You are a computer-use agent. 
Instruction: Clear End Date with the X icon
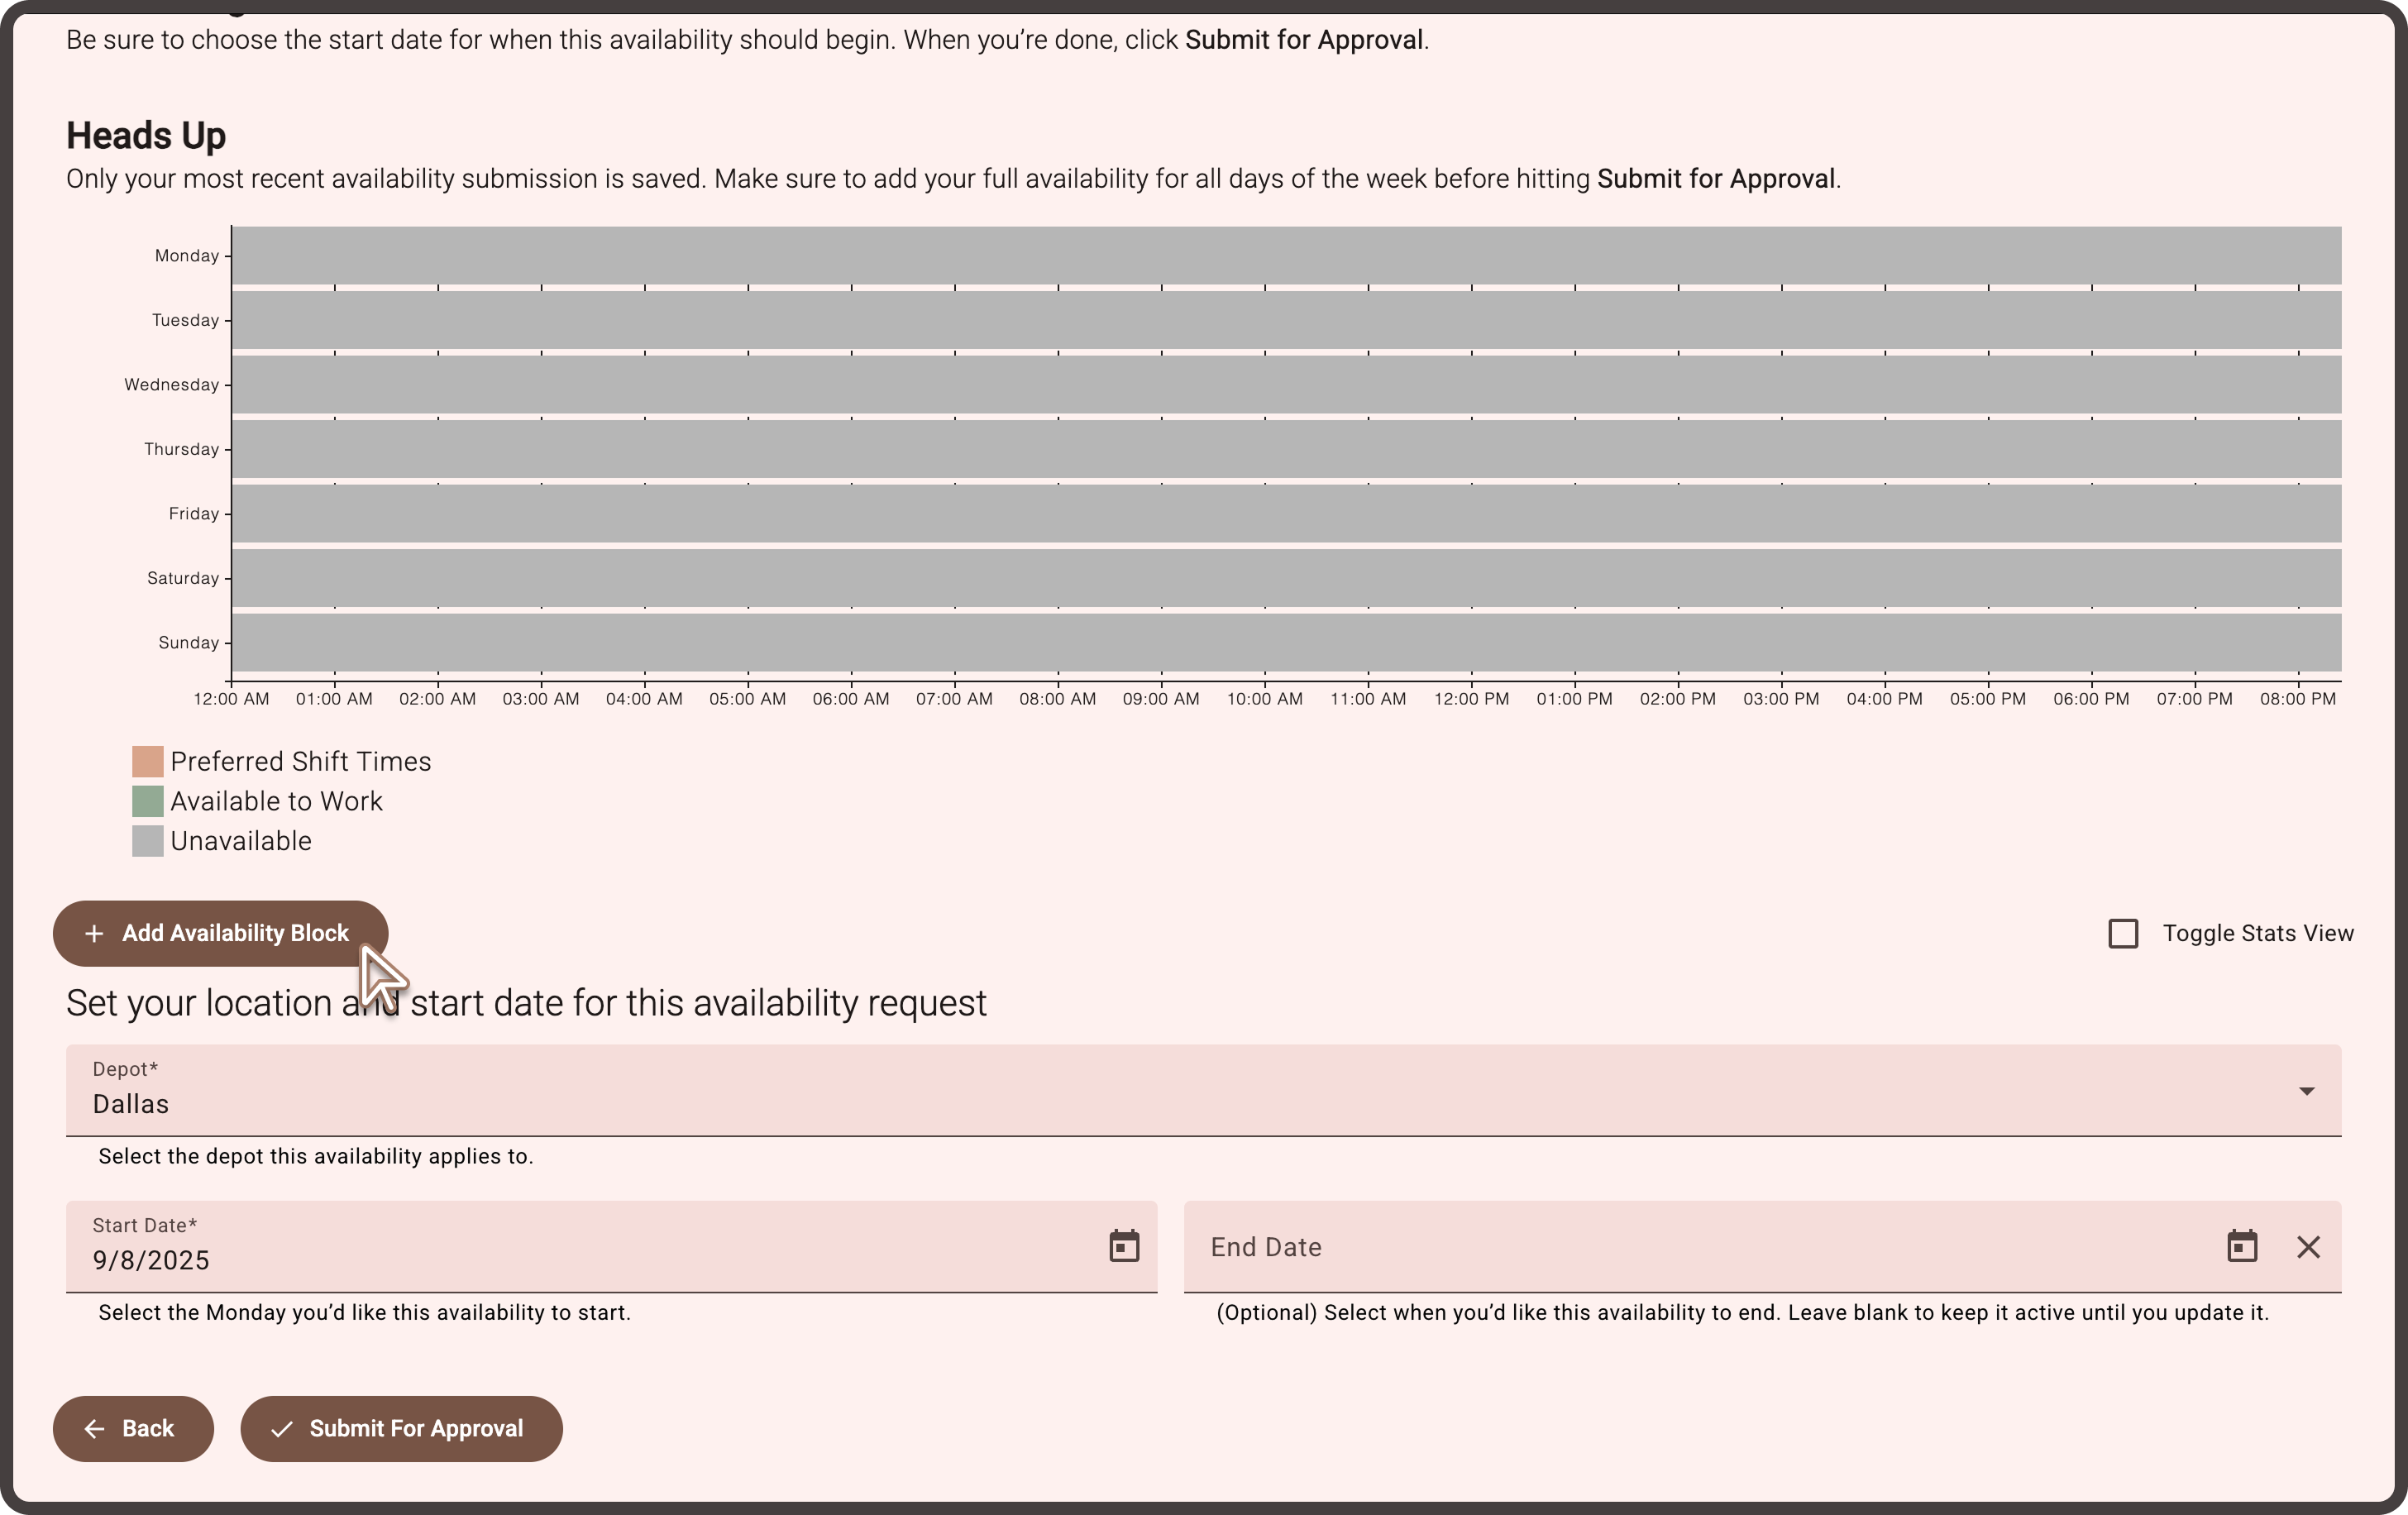(2308, 1247)
